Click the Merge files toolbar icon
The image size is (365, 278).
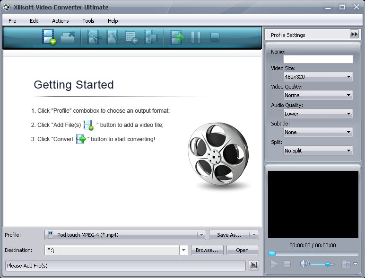click(150, 37)
